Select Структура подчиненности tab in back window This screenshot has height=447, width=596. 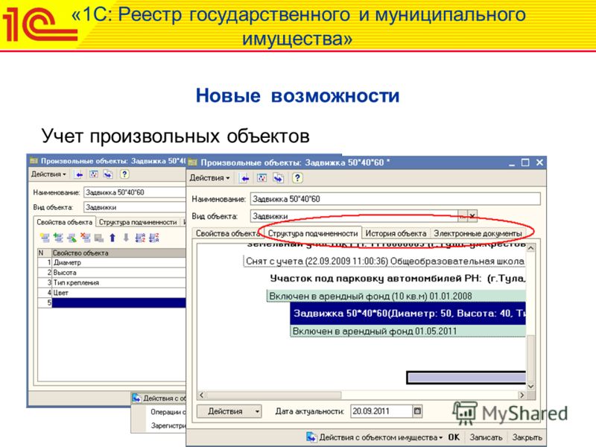[138, 222]
